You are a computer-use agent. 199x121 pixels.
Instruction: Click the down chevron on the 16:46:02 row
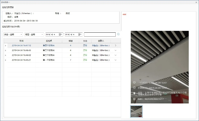pyautogui.click(x=115, y=55)
